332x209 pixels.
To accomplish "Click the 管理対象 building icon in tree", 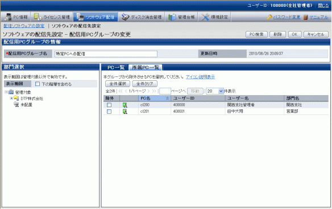I will tap(11, 92).
